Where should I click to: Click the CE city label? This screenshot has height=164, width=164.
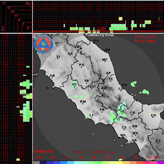click(x=124, y=128)
